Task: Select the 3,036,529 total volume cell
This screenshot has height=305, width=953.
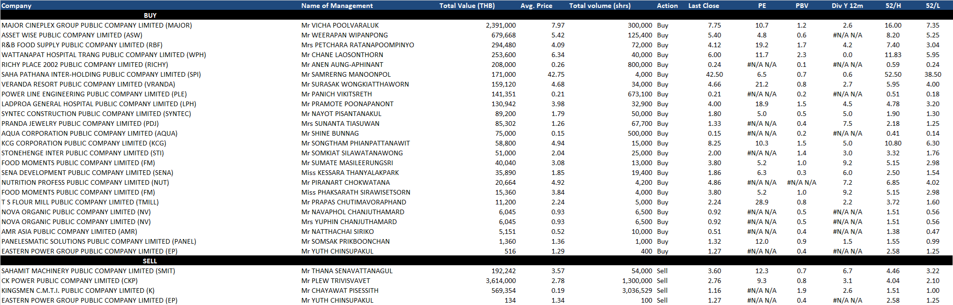Action: coord(637,290)
